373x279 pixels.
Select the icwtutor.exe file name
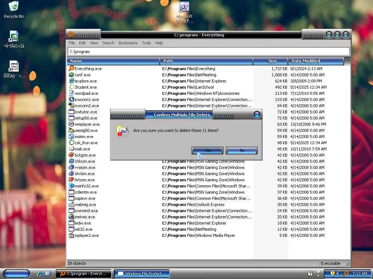click(x=86, y=112)
